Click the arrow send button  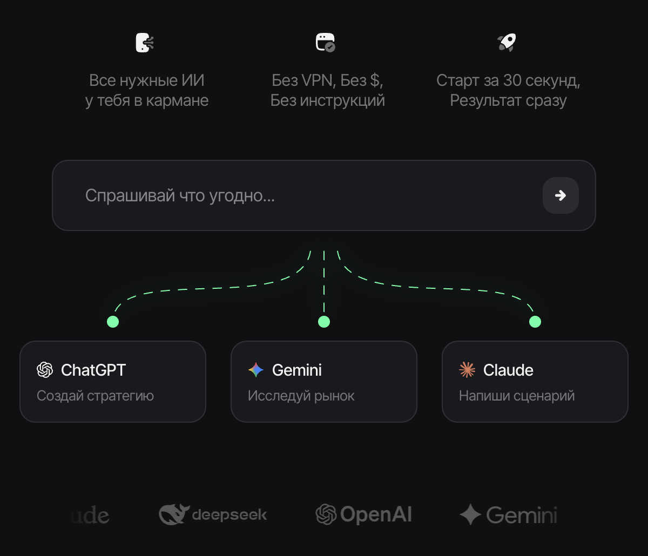coord(561,195)
